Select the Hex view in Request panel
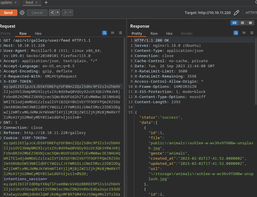 [x=38, y=33]
